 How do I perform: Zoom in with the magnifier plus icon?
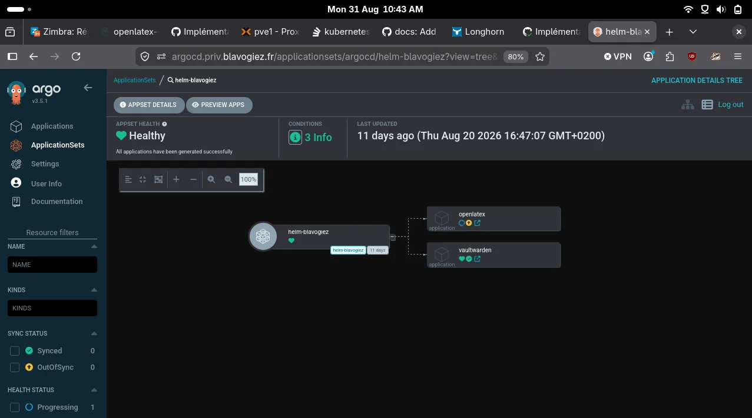pyautogui.click(x=211, y=179)
